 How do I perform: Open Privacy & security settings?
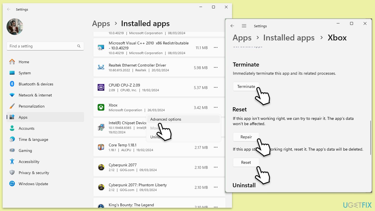(34, 173)
